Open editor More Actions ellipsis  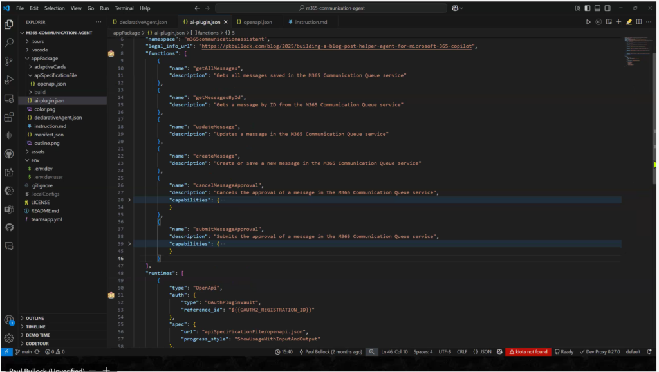(649, 22)
